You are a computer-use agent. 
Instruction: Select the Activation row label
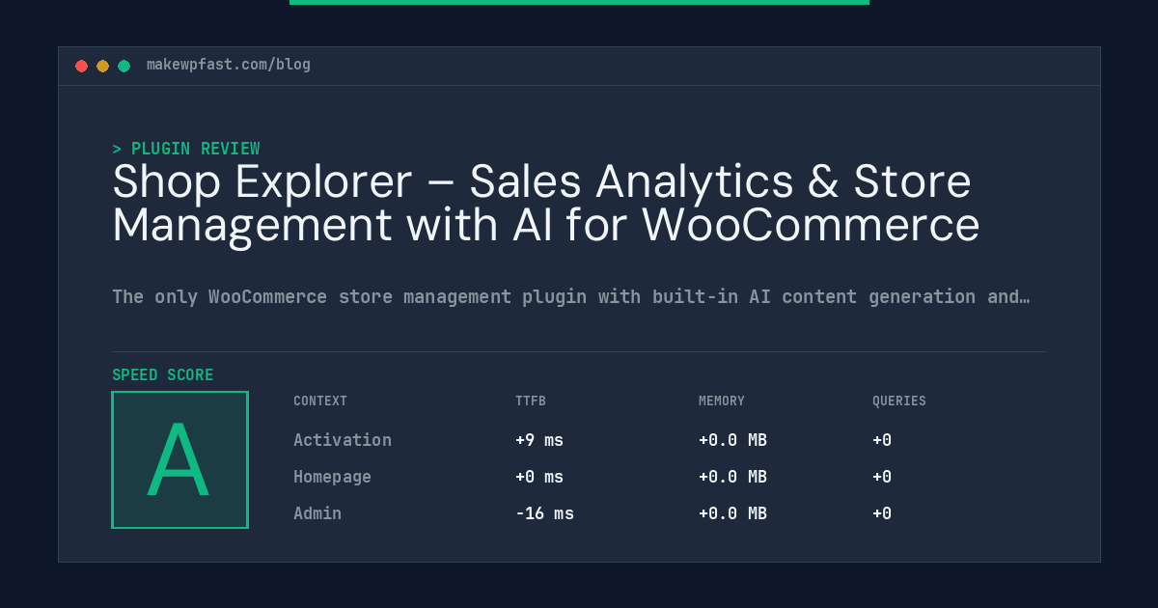pyautogui.click(x=343, y=440)
